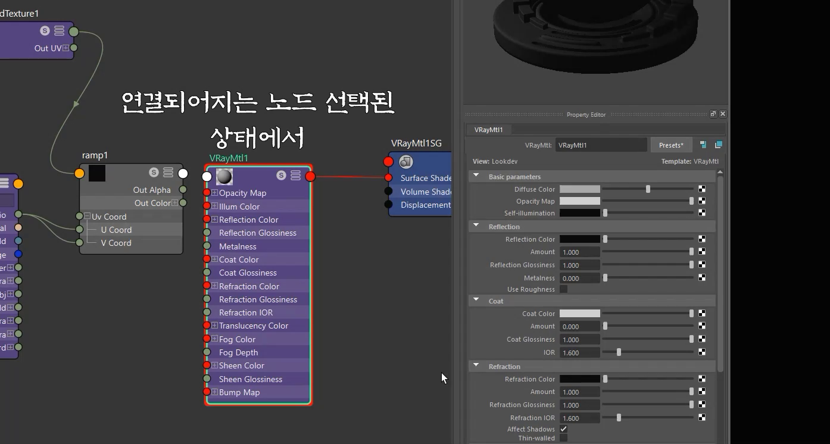Click the checker map button for Diffuse Color
830x444 pixels.
pos(702,189)
